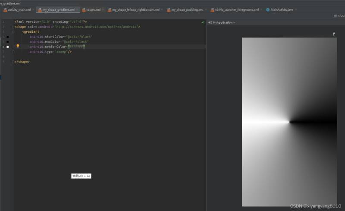Screen dimensions: 345x211
Task: Click the green inspection checkmark icon
Action: tap(203, 22)
